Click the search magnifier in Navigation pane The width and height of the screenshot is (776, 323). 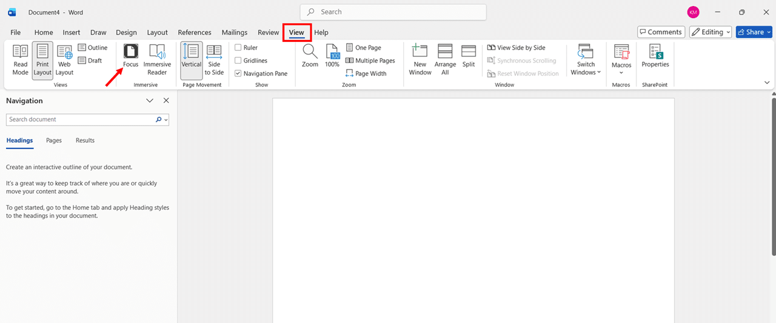pos(159,119)
